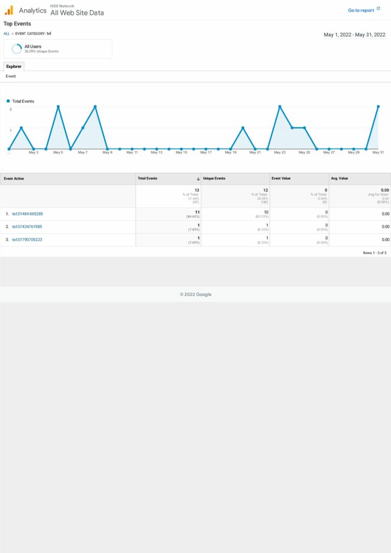Click the ALL breadcrumb link
The width and height of the screenshot is (391, 553).
tap(6, 33)
